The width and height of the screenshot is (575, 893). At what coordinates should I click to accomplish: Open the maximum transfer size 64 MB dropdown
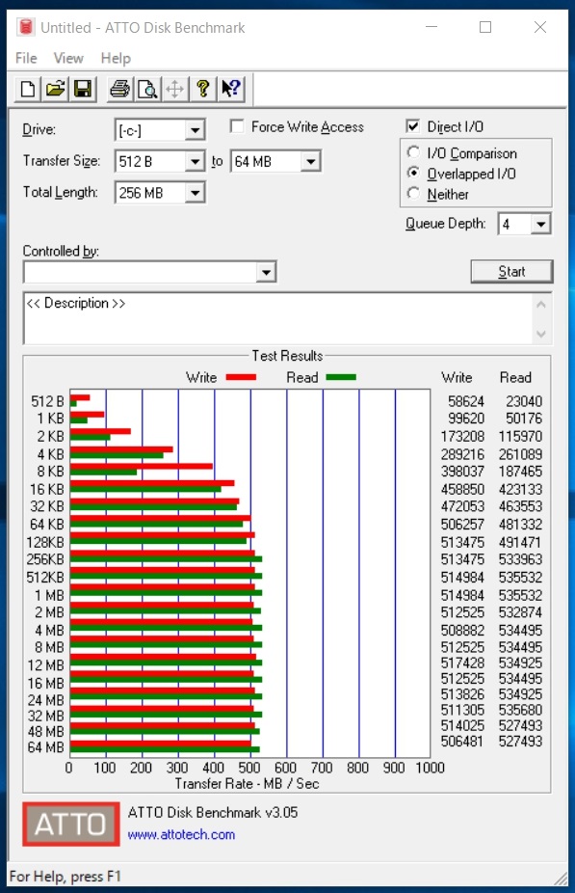tap(310, 162)
